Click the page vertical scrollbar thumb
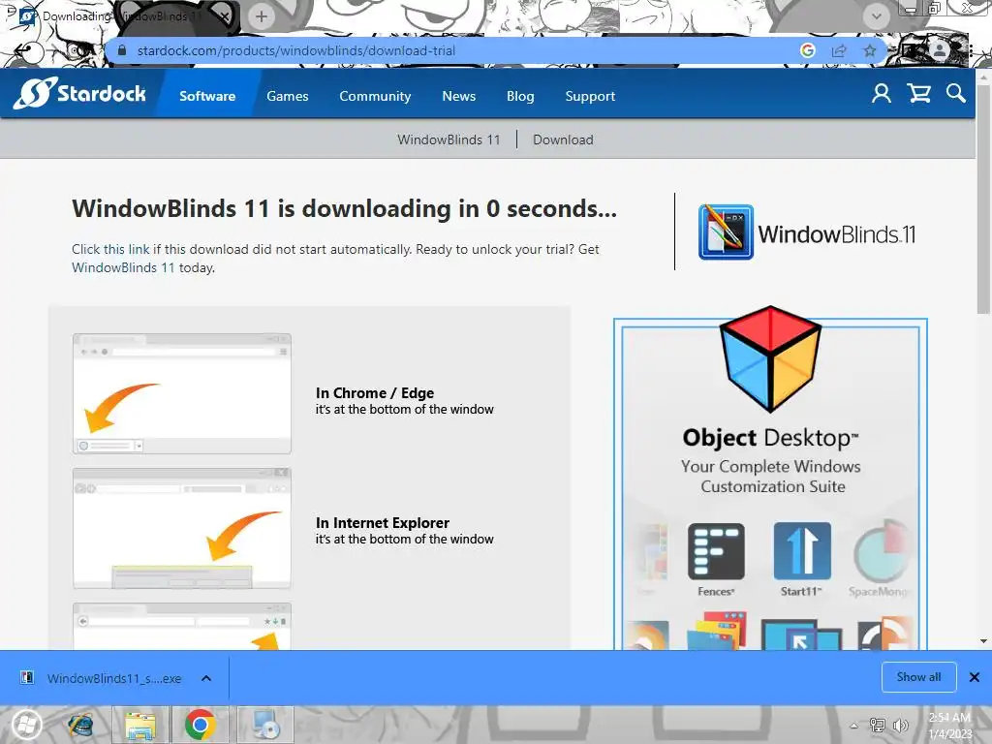The image size is (992, 744). (983, 199)
